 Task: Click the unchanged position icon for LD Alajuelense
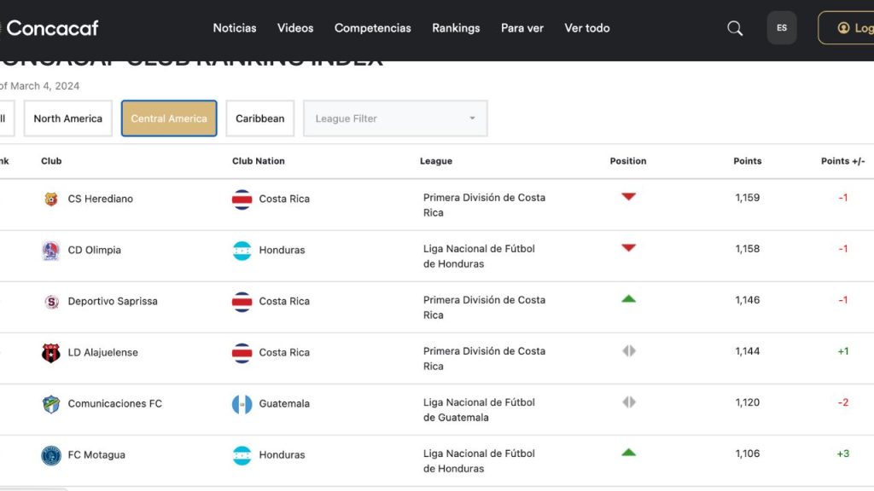629,350
